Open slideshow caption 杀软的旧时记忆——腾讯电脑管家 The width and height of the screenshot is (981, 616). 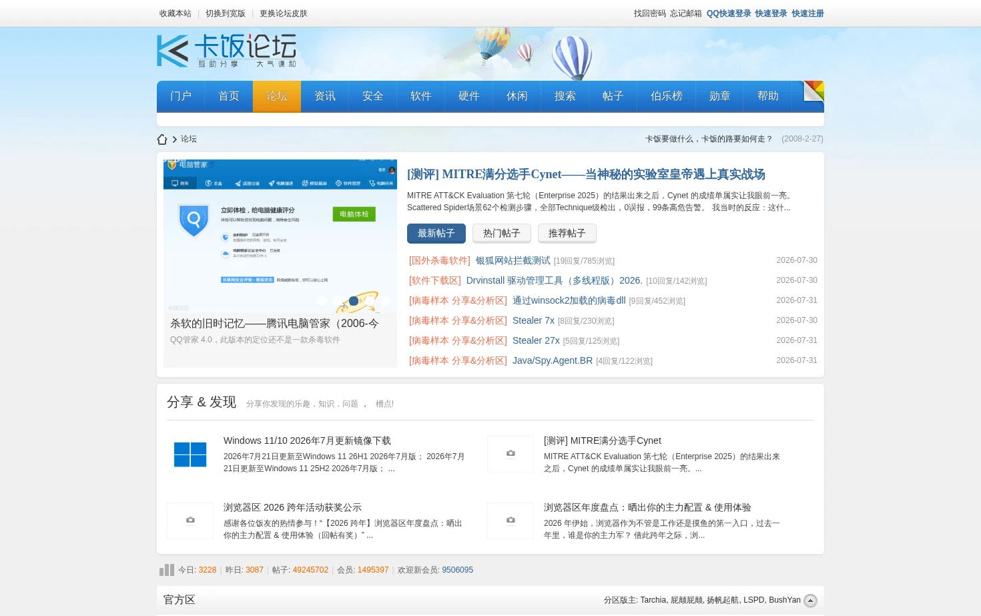click(x=274, y=324)
